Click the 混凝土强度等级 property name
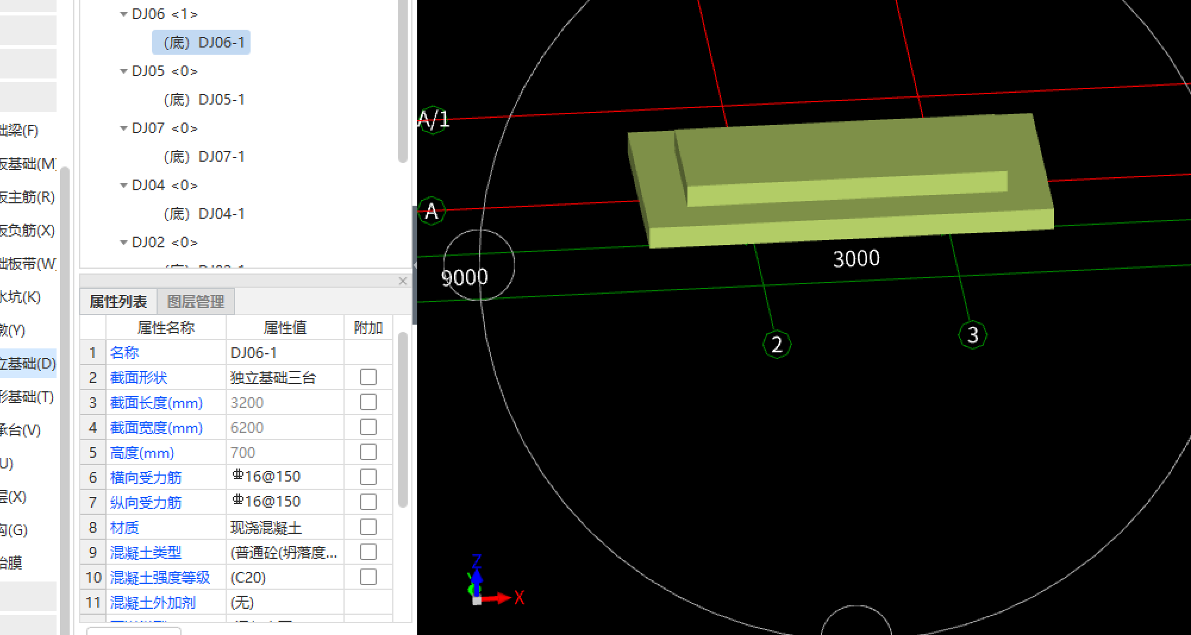The height and width of the screenshot is (635, 1191). click(x=160, y=577)
